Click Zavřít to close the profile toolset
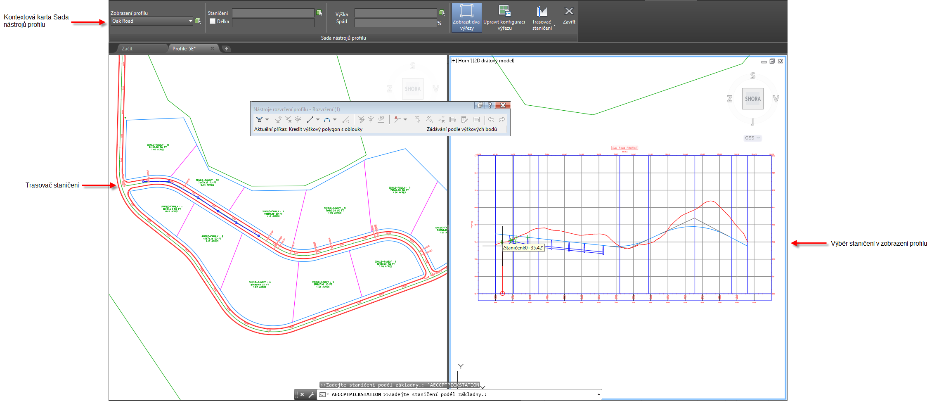 (x=569, y=15)
